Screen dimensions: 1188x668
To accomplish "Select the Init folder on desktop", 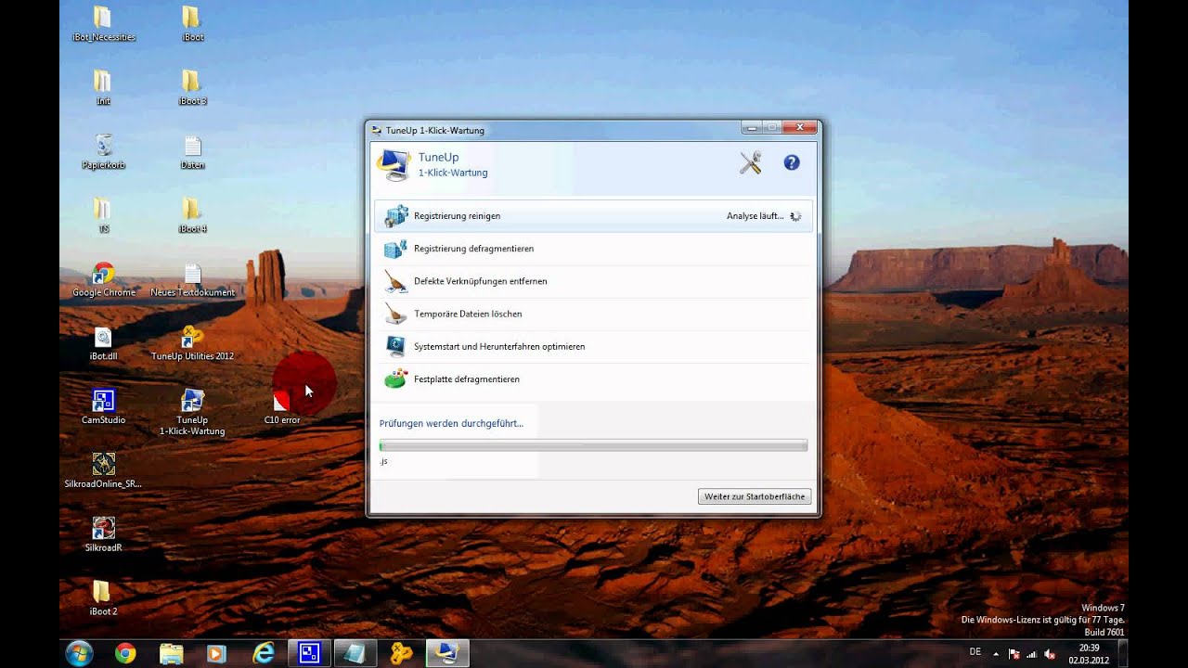I will [103, 88].
